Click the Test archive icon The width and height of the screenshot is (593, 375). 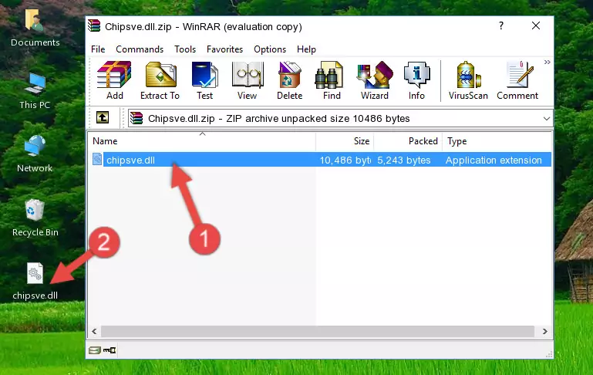[204, 80]
